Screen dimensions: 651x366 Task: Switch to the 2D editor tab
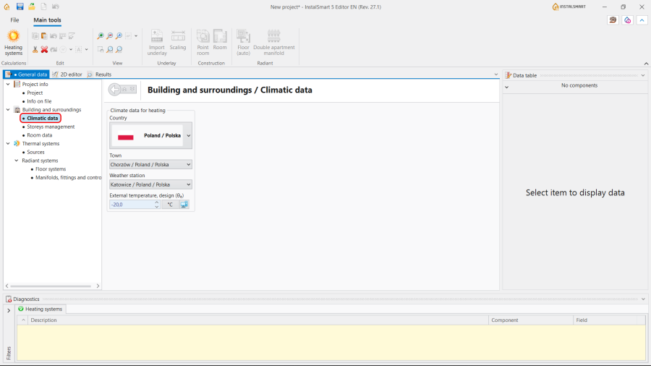tap(67, 75)
